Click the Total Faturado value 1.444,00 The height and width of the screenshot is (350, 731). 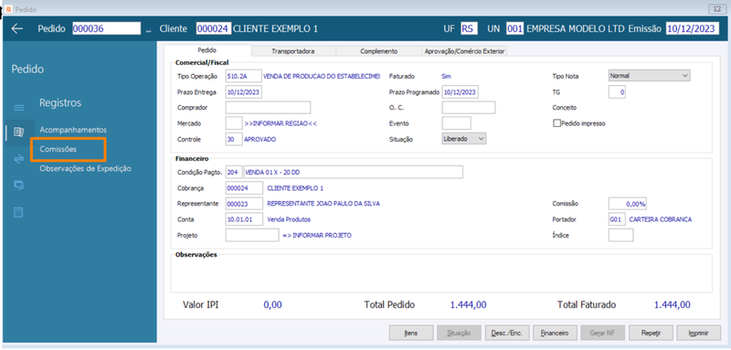pyautogui.click(x=673, y=305)
